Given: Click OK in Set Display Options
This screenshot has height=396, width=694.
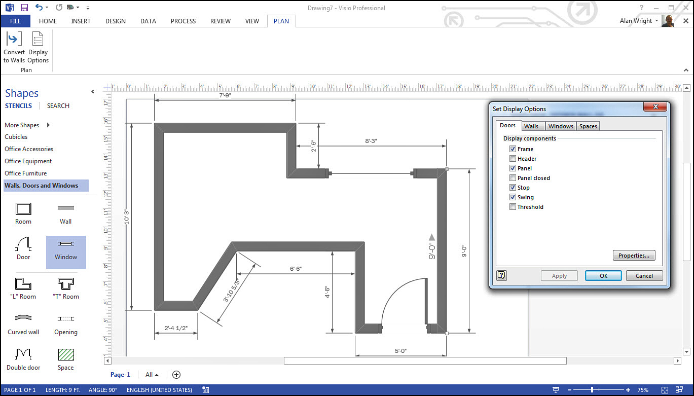Looking at the screenshot, I should point(603,276).
